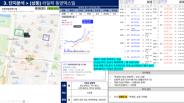184x103 pixels.
Task: Click the 석천중 cell in 학군 row
Action: [x=89, y=93]
